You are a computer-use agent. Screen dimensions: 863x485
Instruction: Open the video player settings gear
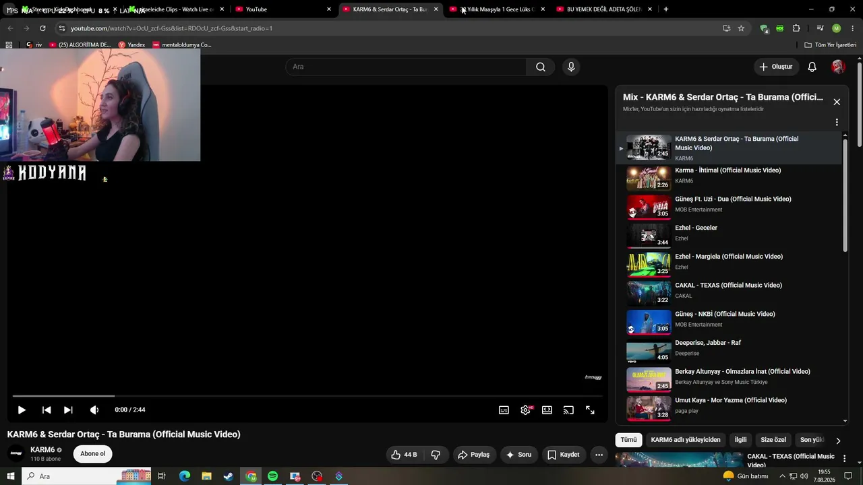coord(525,410)
